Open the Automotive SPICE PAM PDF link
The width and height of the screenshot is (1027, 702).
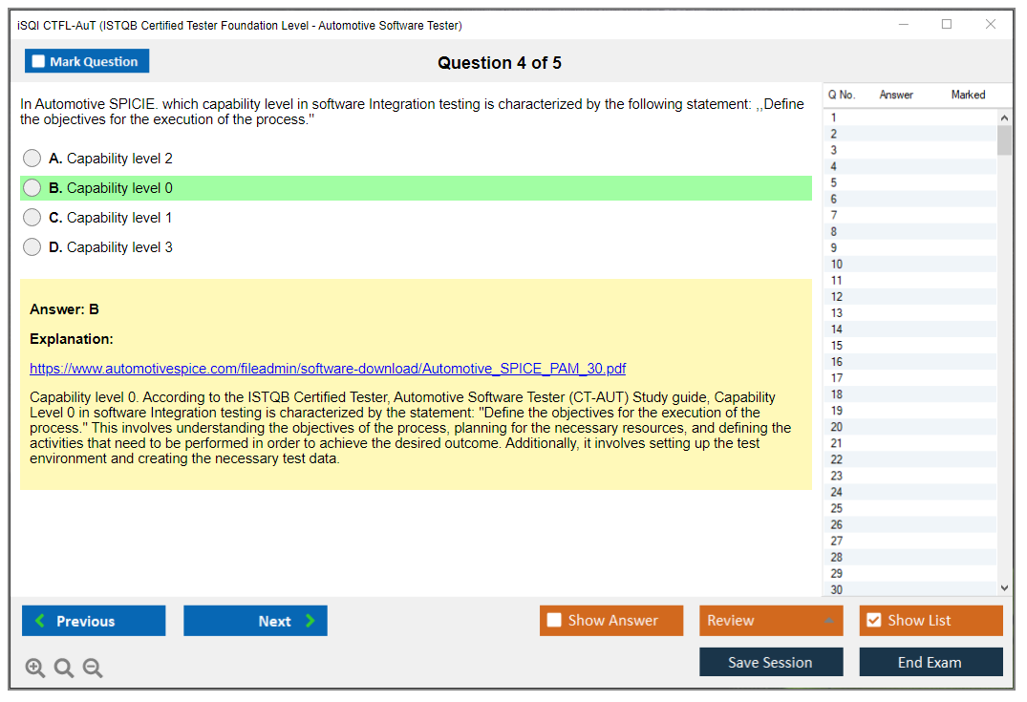tap(328, 369)
